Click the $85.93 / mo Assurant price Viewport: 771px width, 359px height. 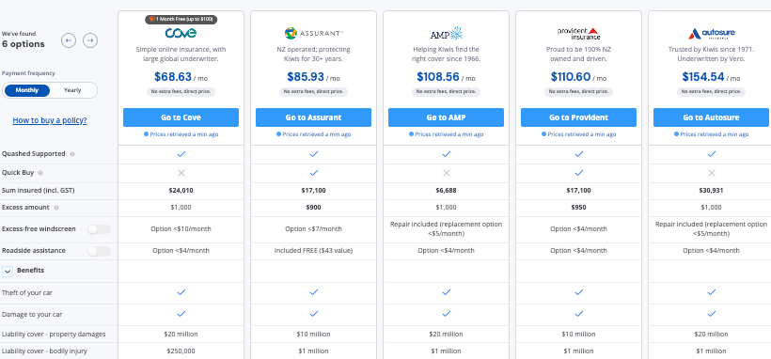pos(314,77)
